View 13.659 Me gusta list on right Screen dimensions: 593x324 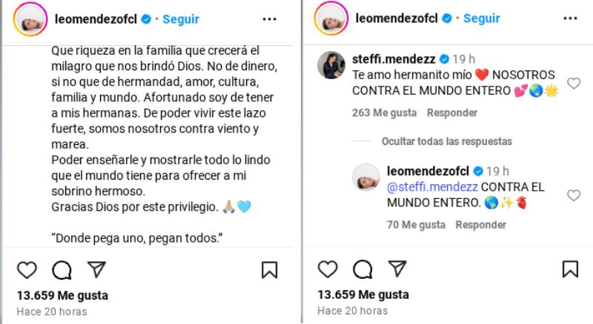(x=363, y=295)
